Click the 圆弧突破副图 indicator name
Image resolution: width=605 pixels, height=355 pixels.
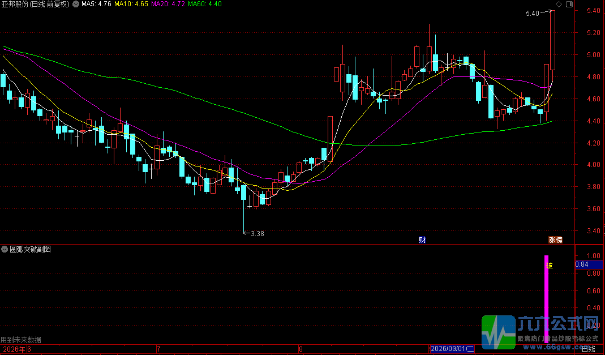[31, 249]
